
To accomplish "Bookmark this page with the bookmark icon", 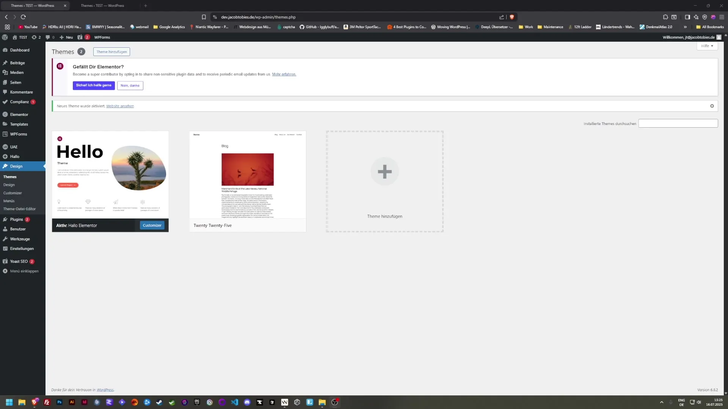I will tap(204, 17).
